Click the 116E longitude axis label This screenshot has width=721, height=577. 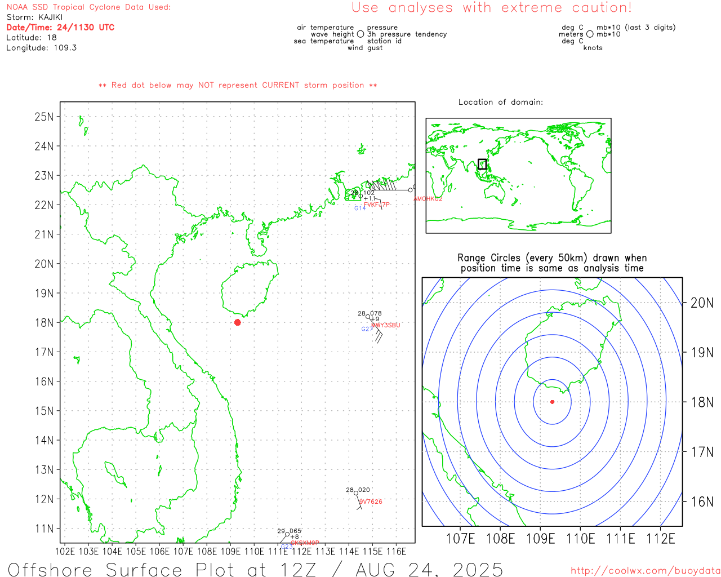pos(396,551)
